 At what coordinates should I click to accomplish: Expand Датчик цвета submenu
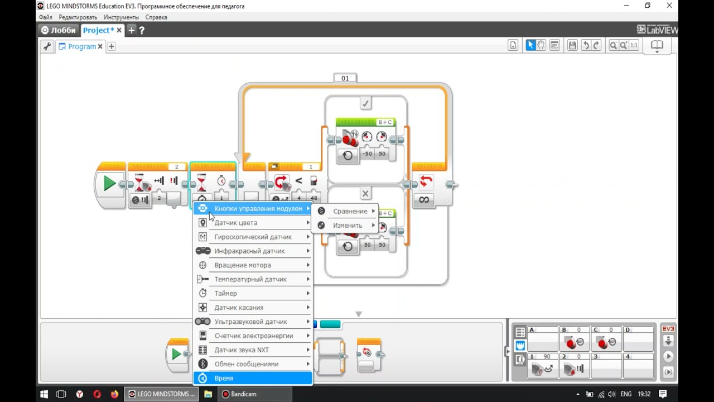(253, 223)
